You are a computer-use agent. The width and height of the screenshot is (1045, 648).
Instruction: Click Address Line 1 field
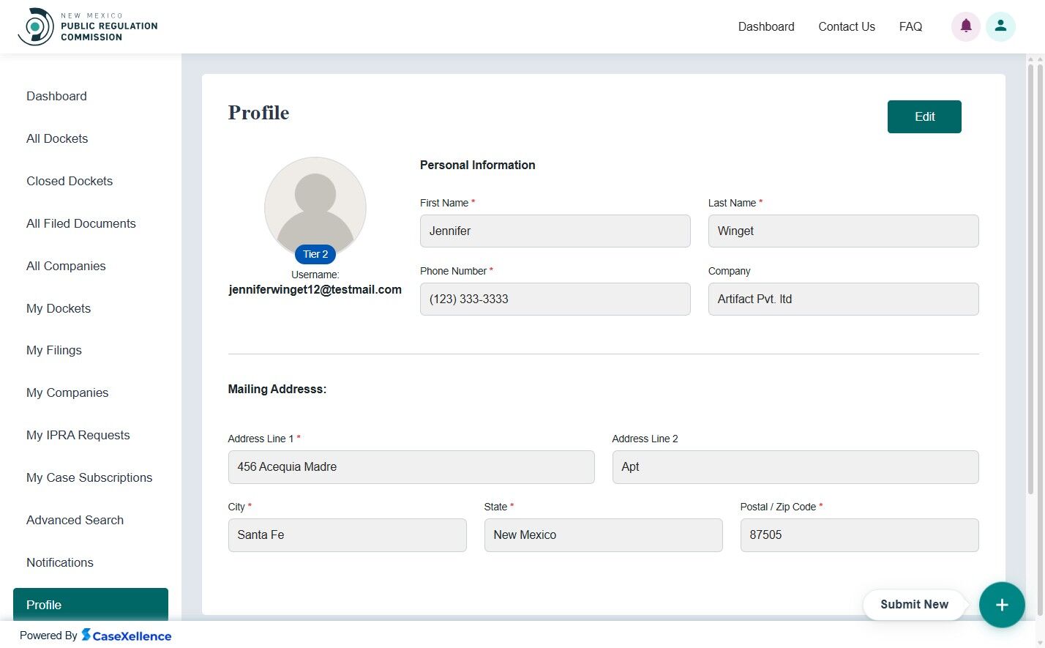[x=411, y=466]
